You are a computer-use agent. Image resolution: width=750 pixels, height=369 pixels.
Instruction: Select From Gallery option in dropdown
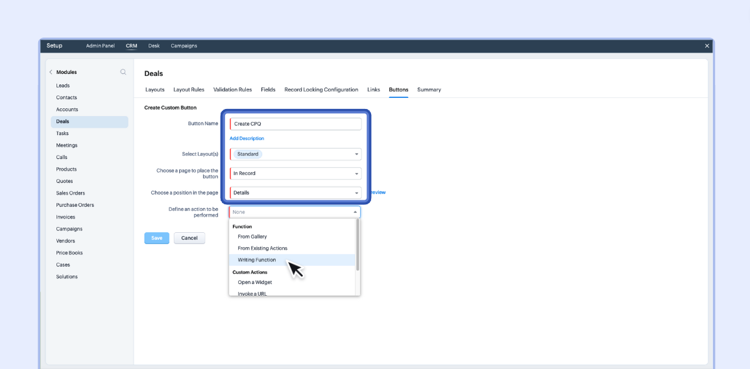point(252,237)
